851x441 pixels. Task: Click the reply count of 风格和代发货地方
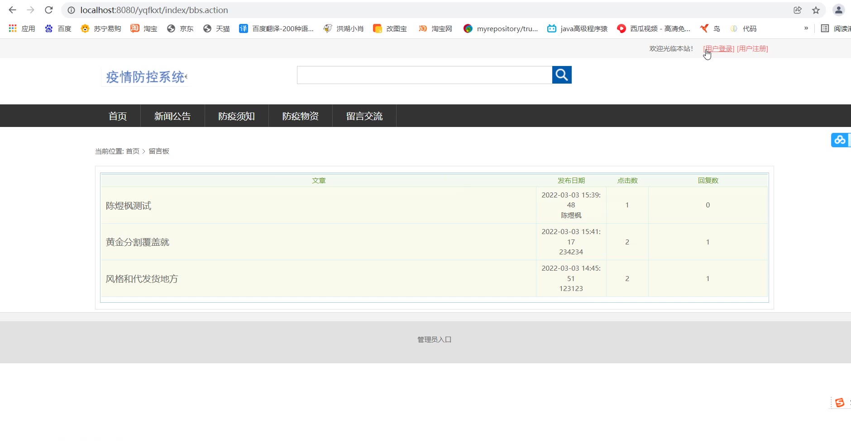(x=708, y=279)
